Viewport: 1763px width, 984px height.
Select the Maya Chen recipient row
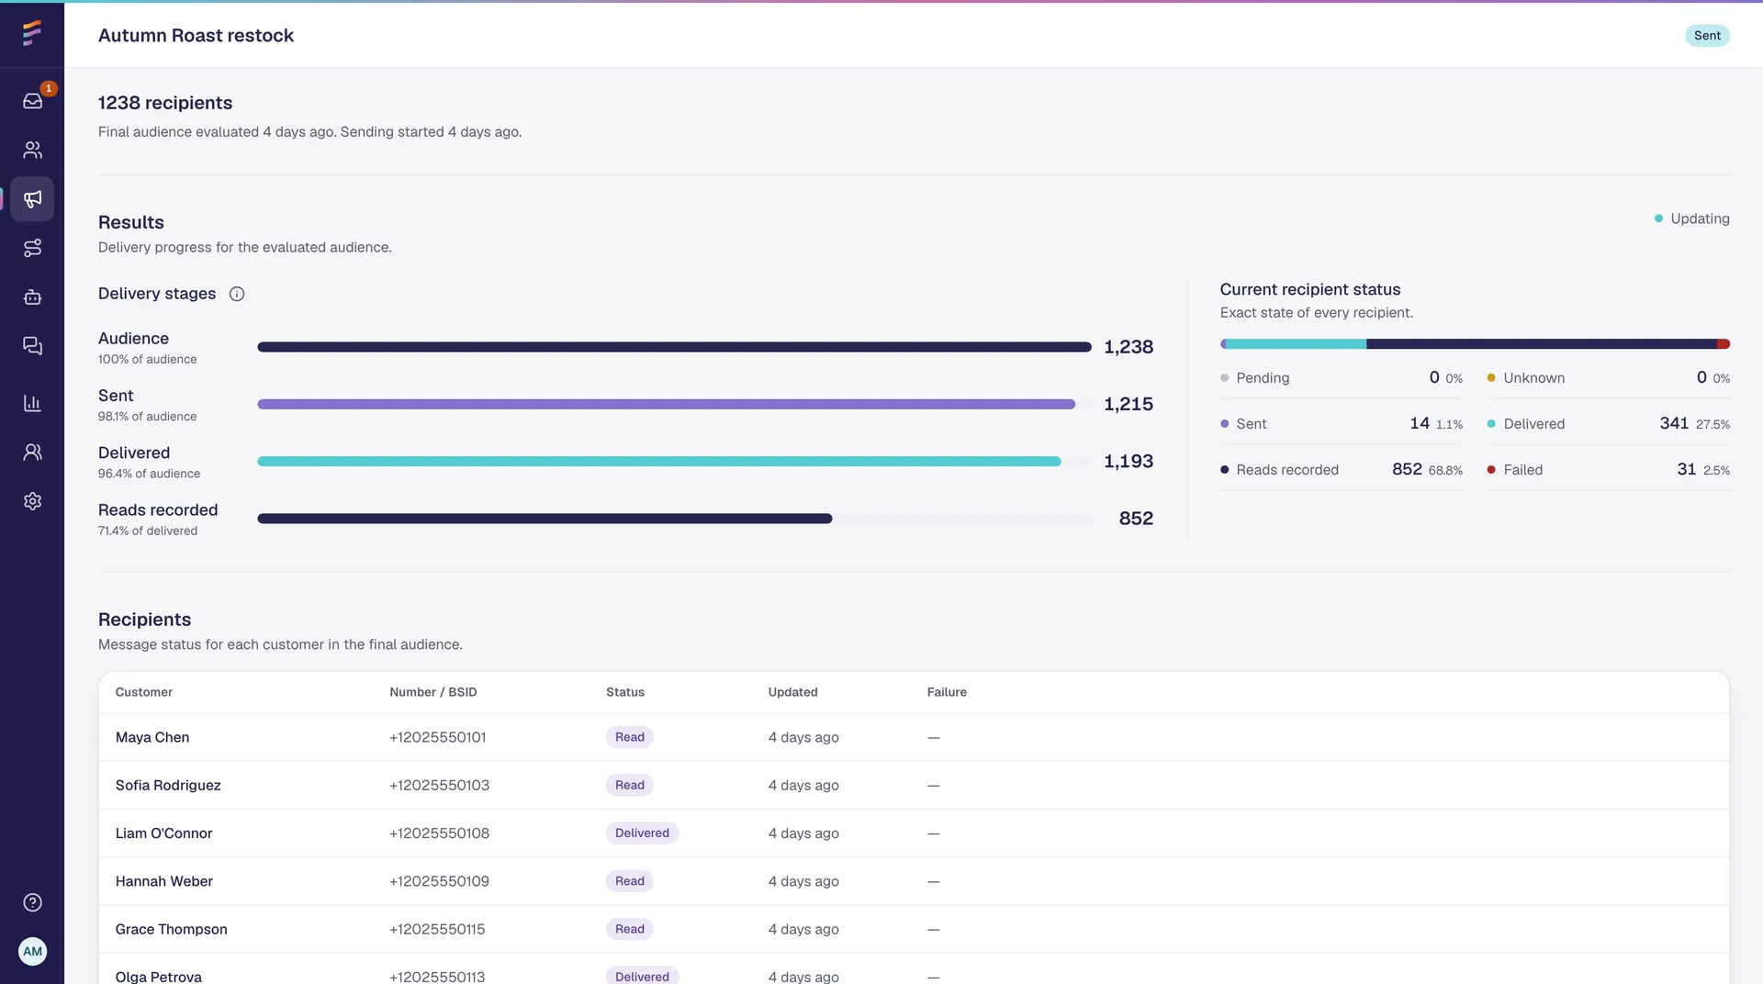tap(914, 737)
